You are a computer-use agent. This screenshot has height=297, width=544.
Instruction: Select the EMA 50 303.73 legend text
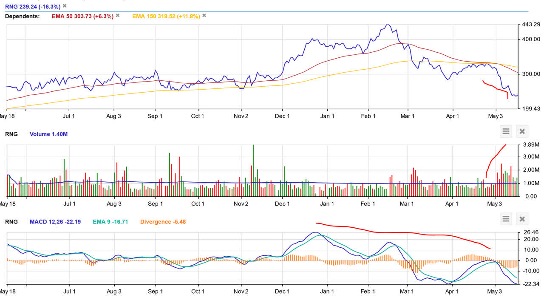tap(83, 16)
